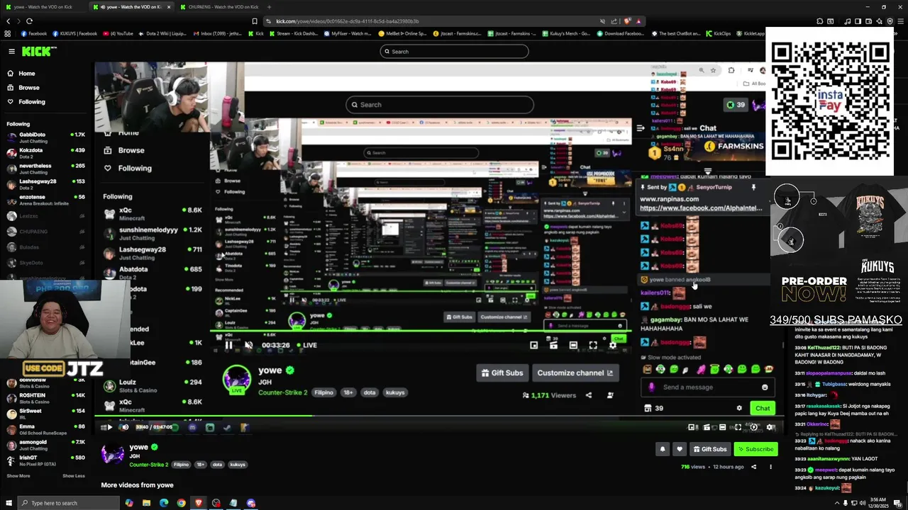Follow yowe with the heart button
Screen dimensions: 908x510
point(680,449)
